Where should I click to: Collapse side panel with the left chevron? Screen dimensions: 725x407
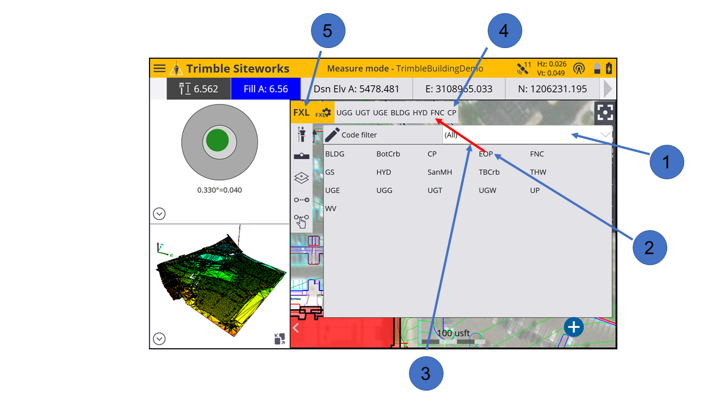295,327
